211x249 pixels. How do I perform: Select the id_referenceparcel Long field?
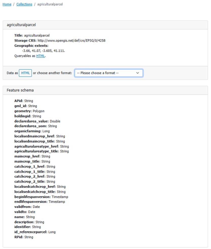35,232
